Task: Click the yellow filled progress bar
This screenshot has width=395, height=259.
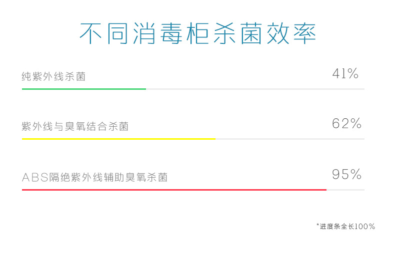Action: pyautogui.click(x=118, y=139)
